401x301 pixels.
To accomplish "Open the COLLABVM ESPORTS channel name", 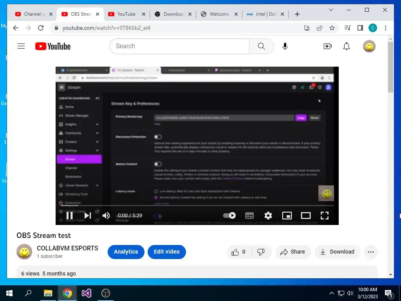I will [67, 248].
